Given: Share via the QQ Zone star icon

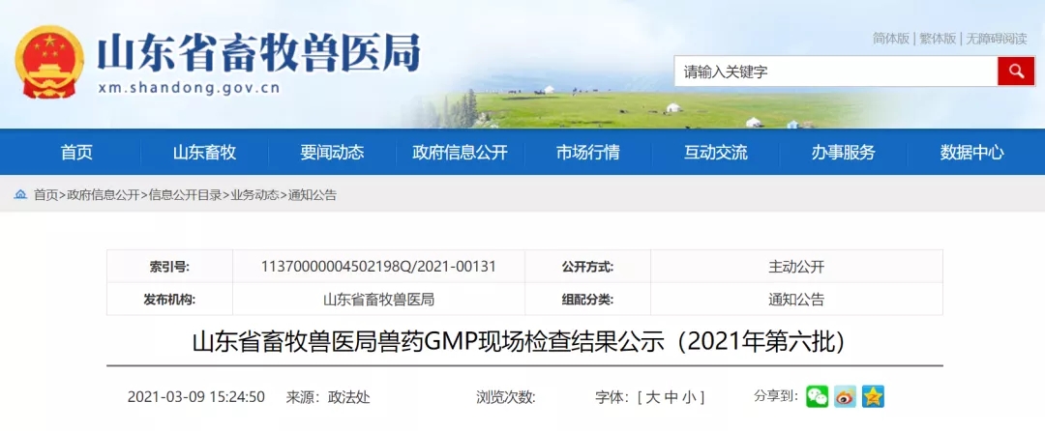Looking at the screenshot, I should point(873,396).
